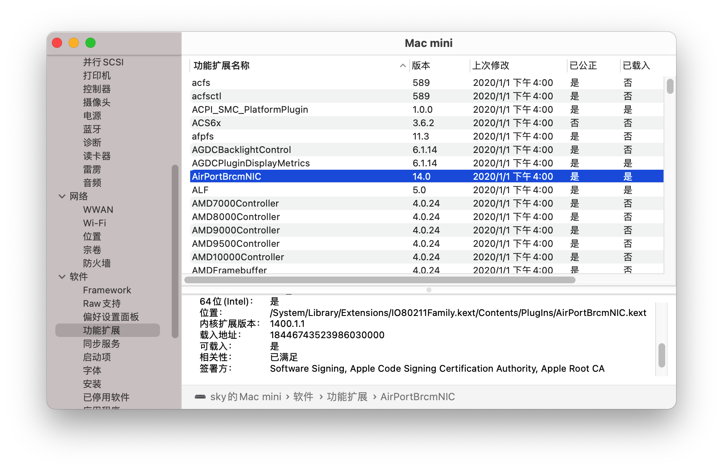Select 诊断 in sidebar

point(92,142)
